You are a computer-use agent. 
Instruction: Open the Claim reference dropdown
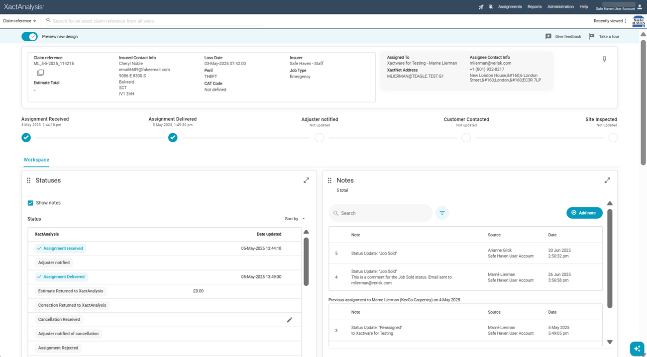(19, 21)
